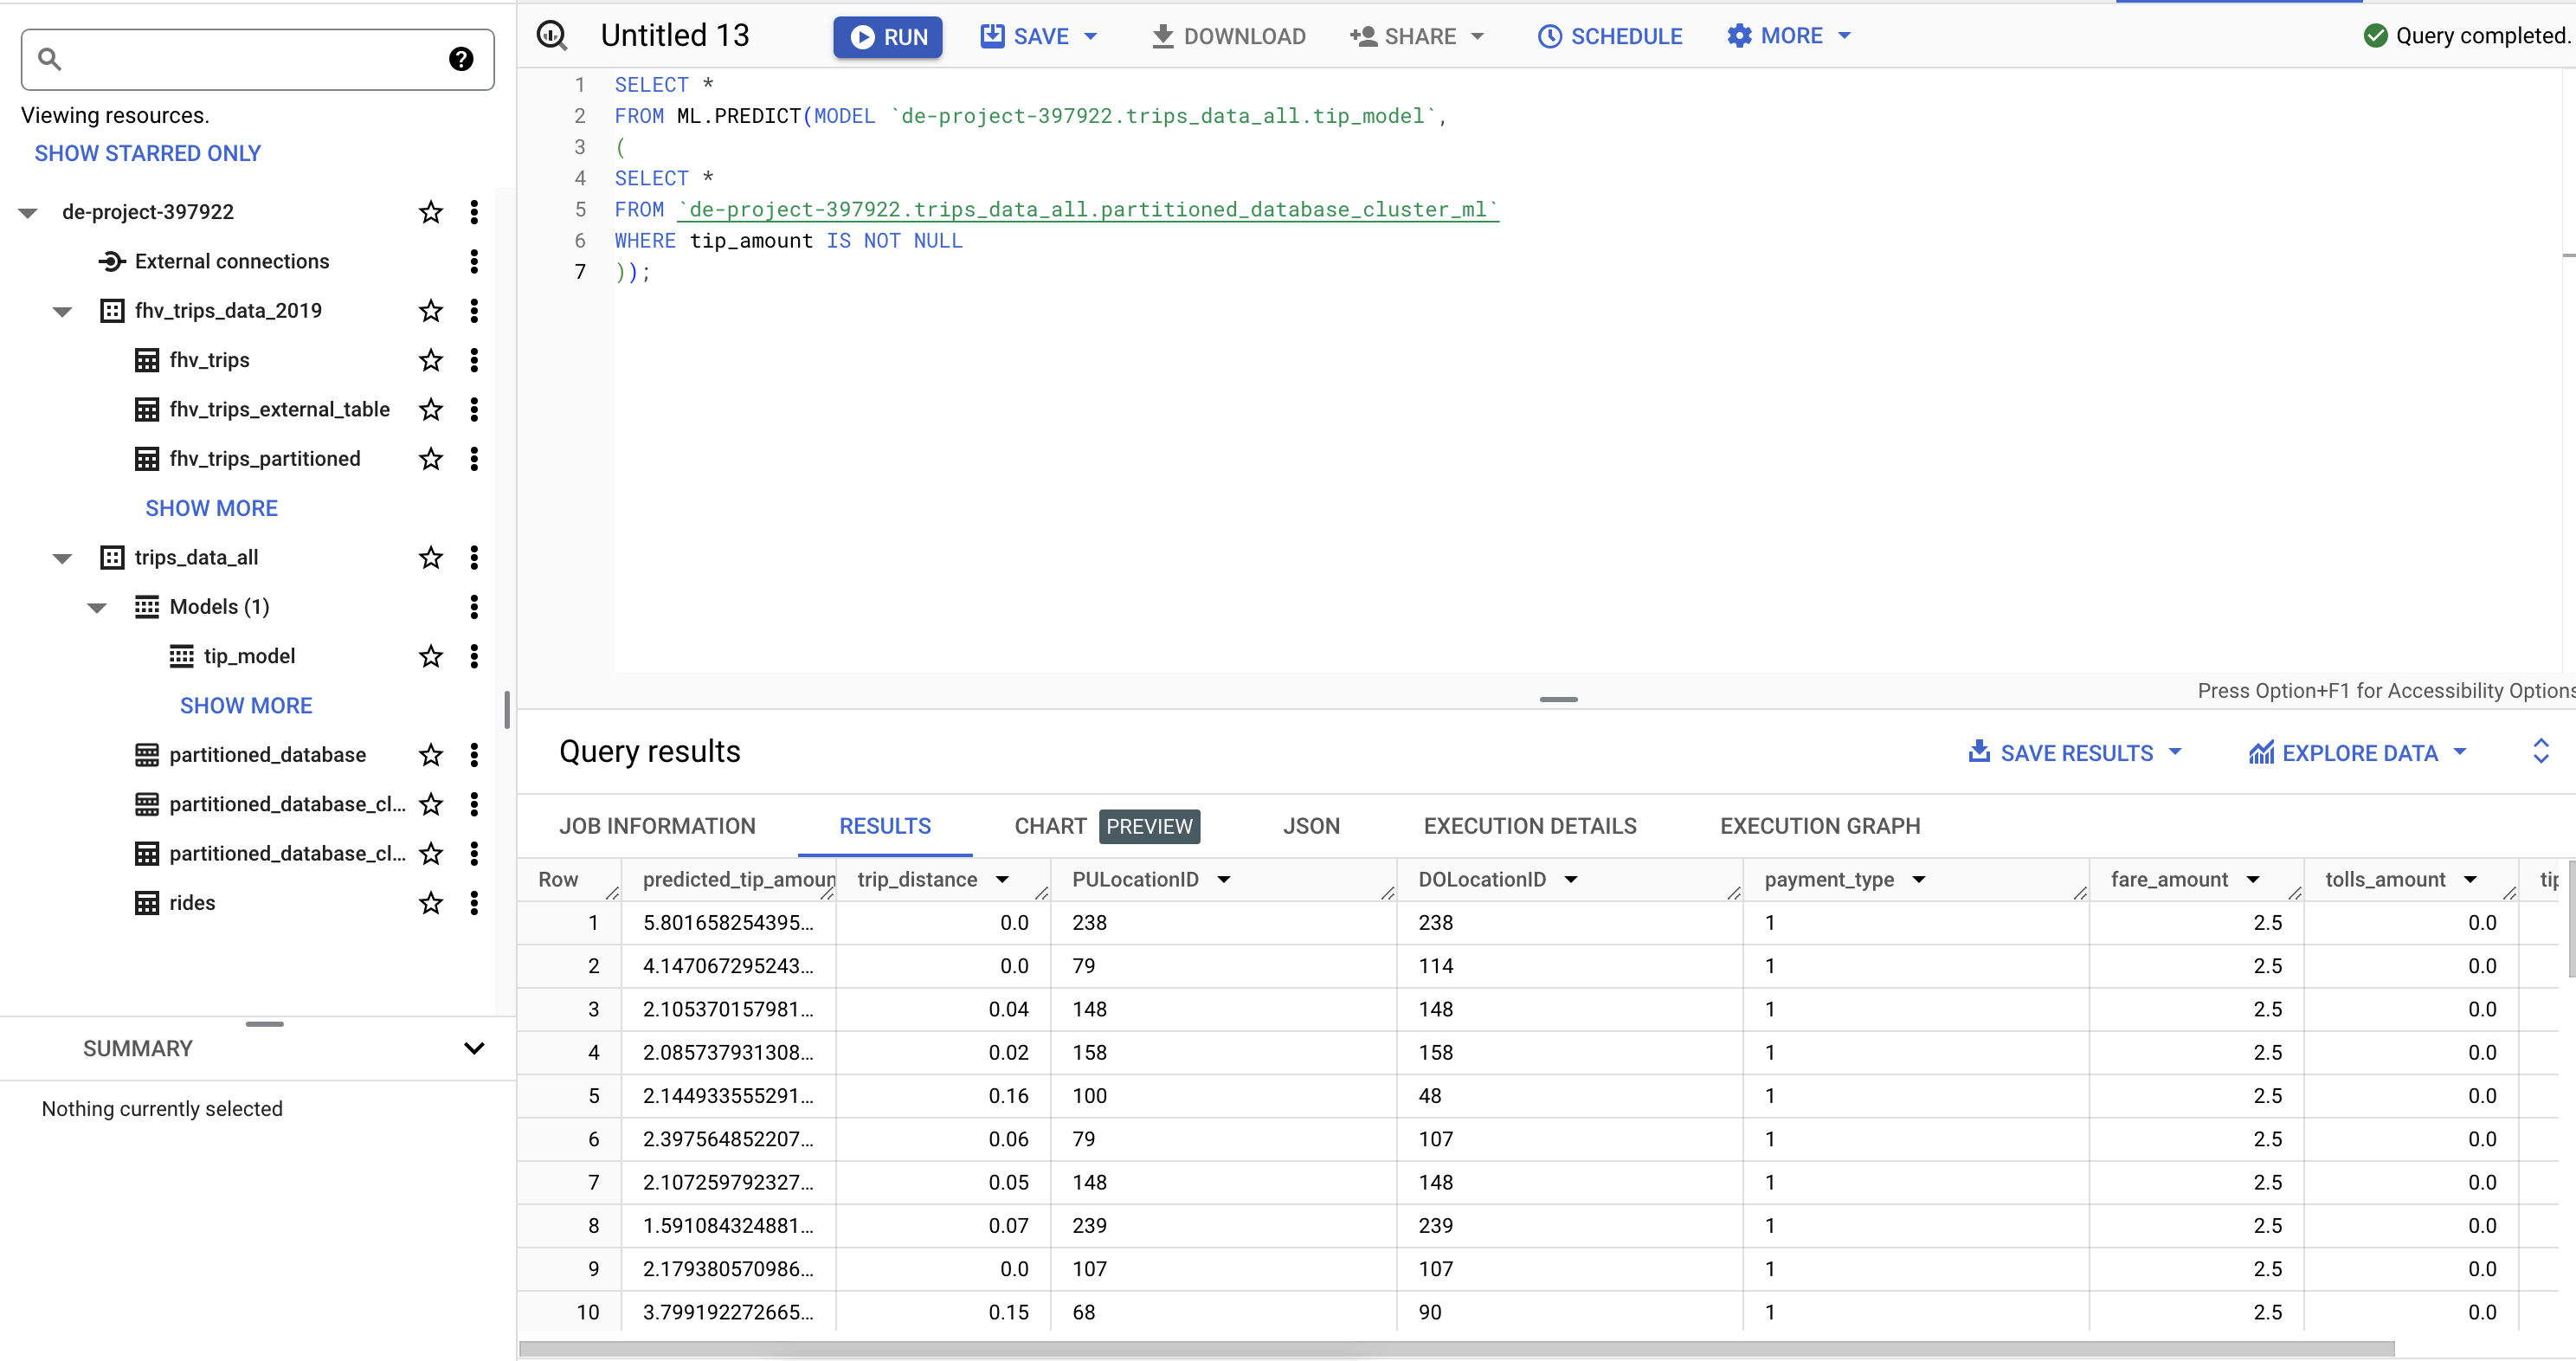Collapse the Models (1) group
The height and width of the screenshot is (1361, 2576).
97,608
